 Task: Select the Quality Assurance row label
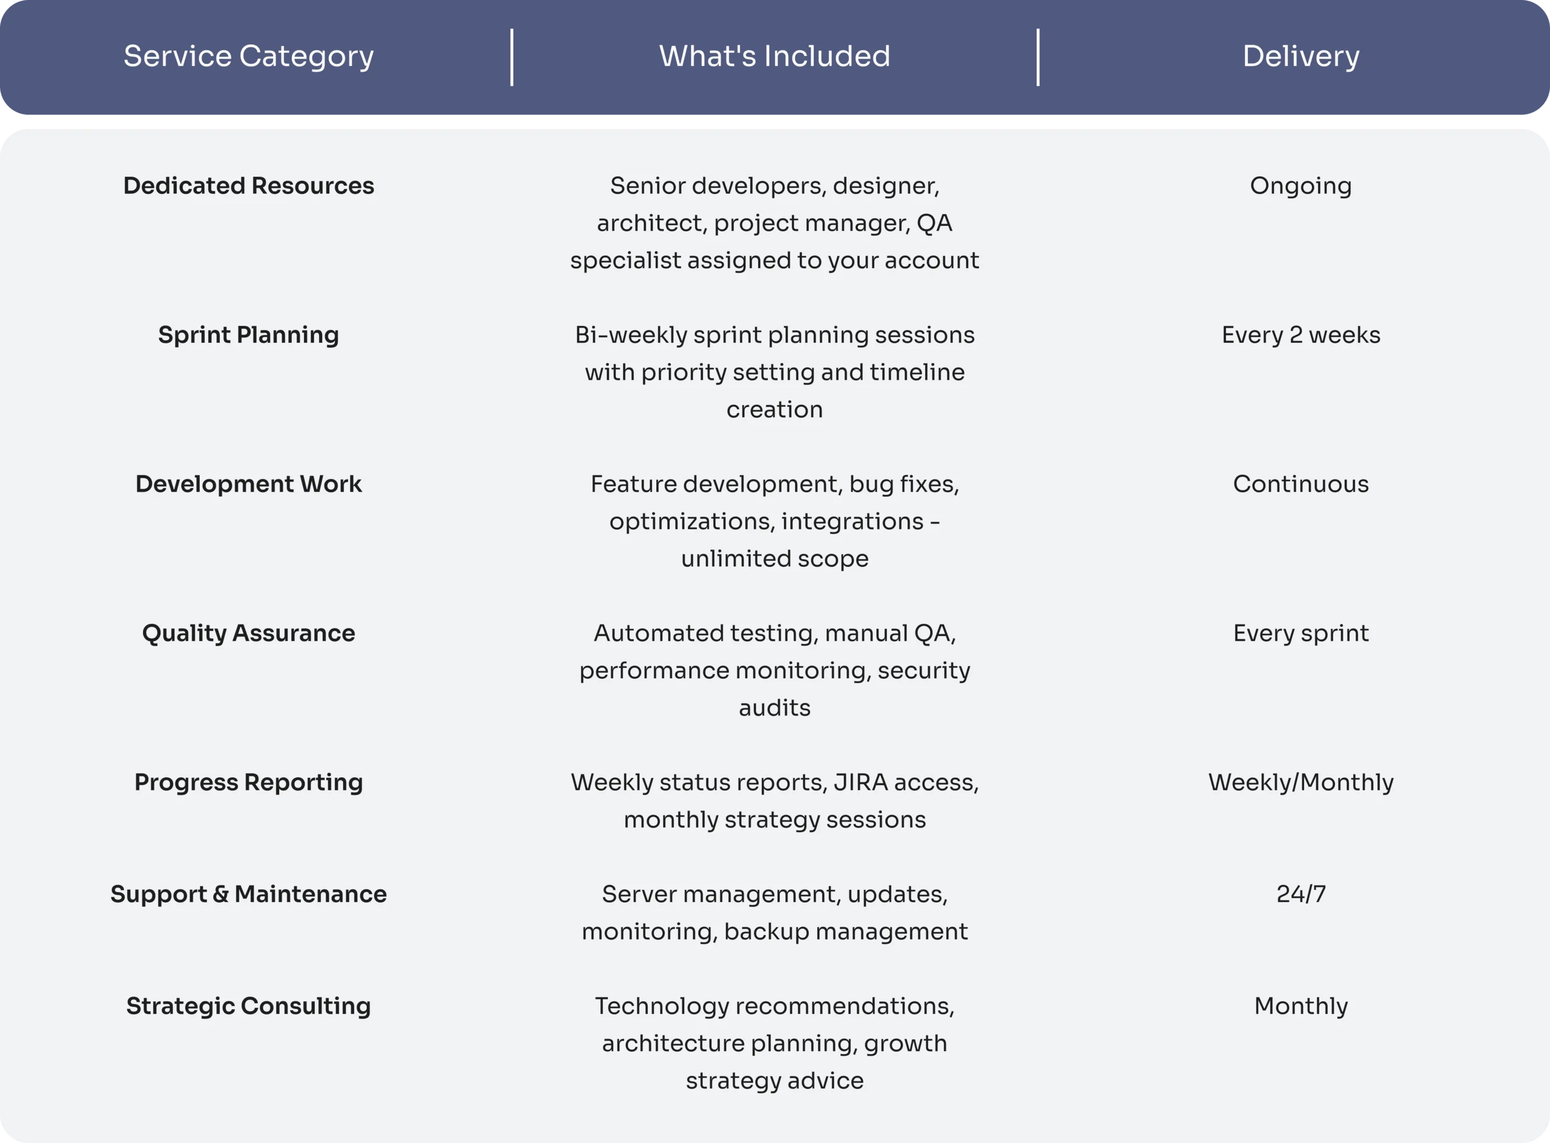[248, 633]
